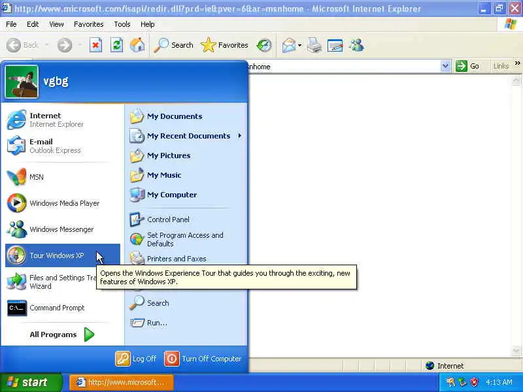
Task: Open Internet Explorer from Start menu
Action: click(x=63, y=120)
